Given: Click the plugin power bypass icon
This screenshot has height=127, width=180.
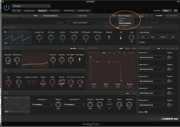Looking at the screenshot, I should (6, 8).
